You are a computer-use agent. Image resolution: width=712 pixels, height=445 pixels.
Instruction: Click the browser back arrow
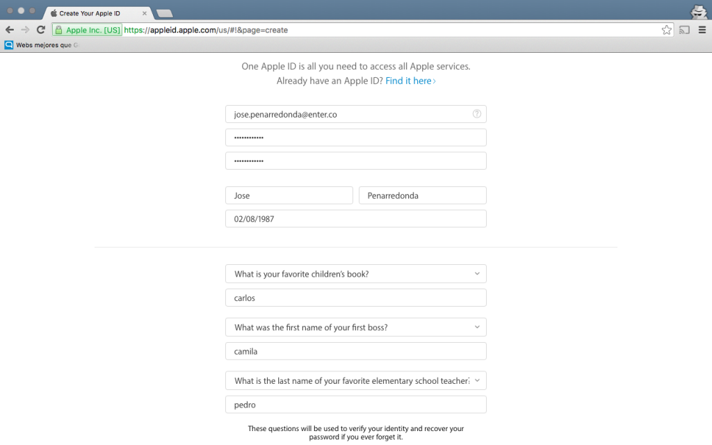[x=10, y=30]
